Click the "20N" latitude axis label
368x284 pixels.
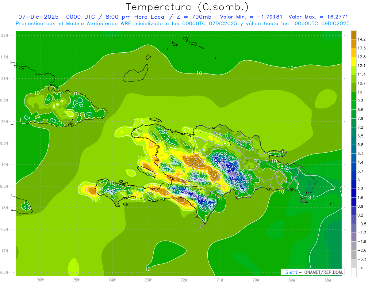pos(5,122)
